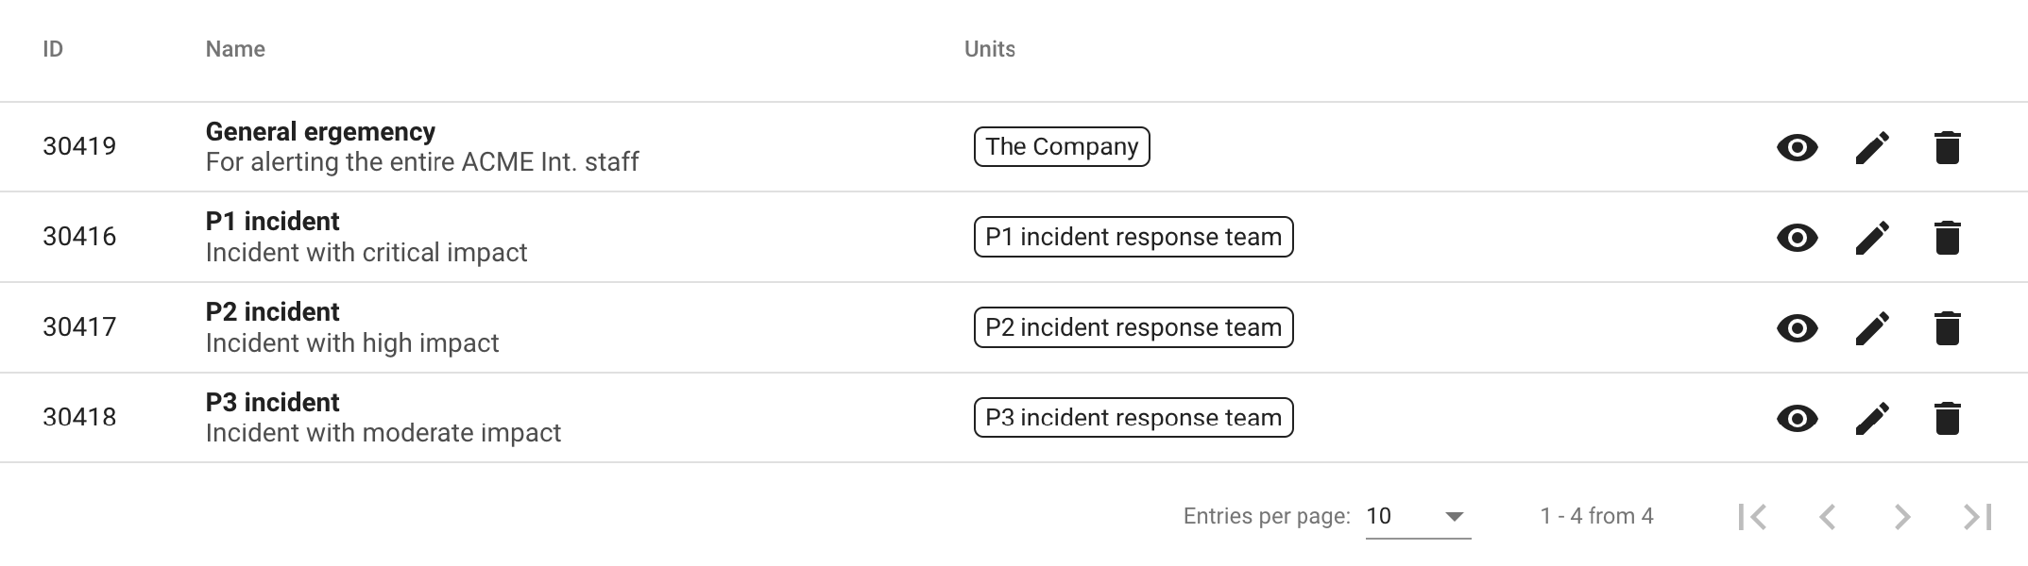Delete the P3 incident entry
The height and width of the screenshot is (566, 2028).
click(x=1947, y=418)
